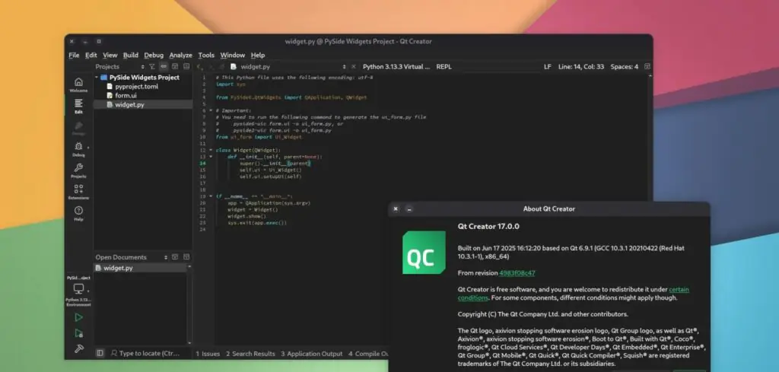This screenshot has width=779, height=372.
Task: Open the REPL button
Action: click(444, 66)
